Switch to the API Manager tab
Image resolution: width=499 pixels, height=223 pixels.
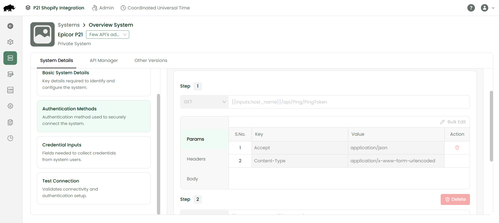[104, 60]
